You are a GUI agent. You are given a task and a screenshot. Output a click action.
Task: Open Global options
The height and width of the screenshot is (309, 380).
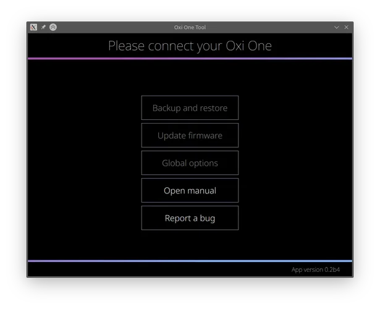tap(190, 163)
